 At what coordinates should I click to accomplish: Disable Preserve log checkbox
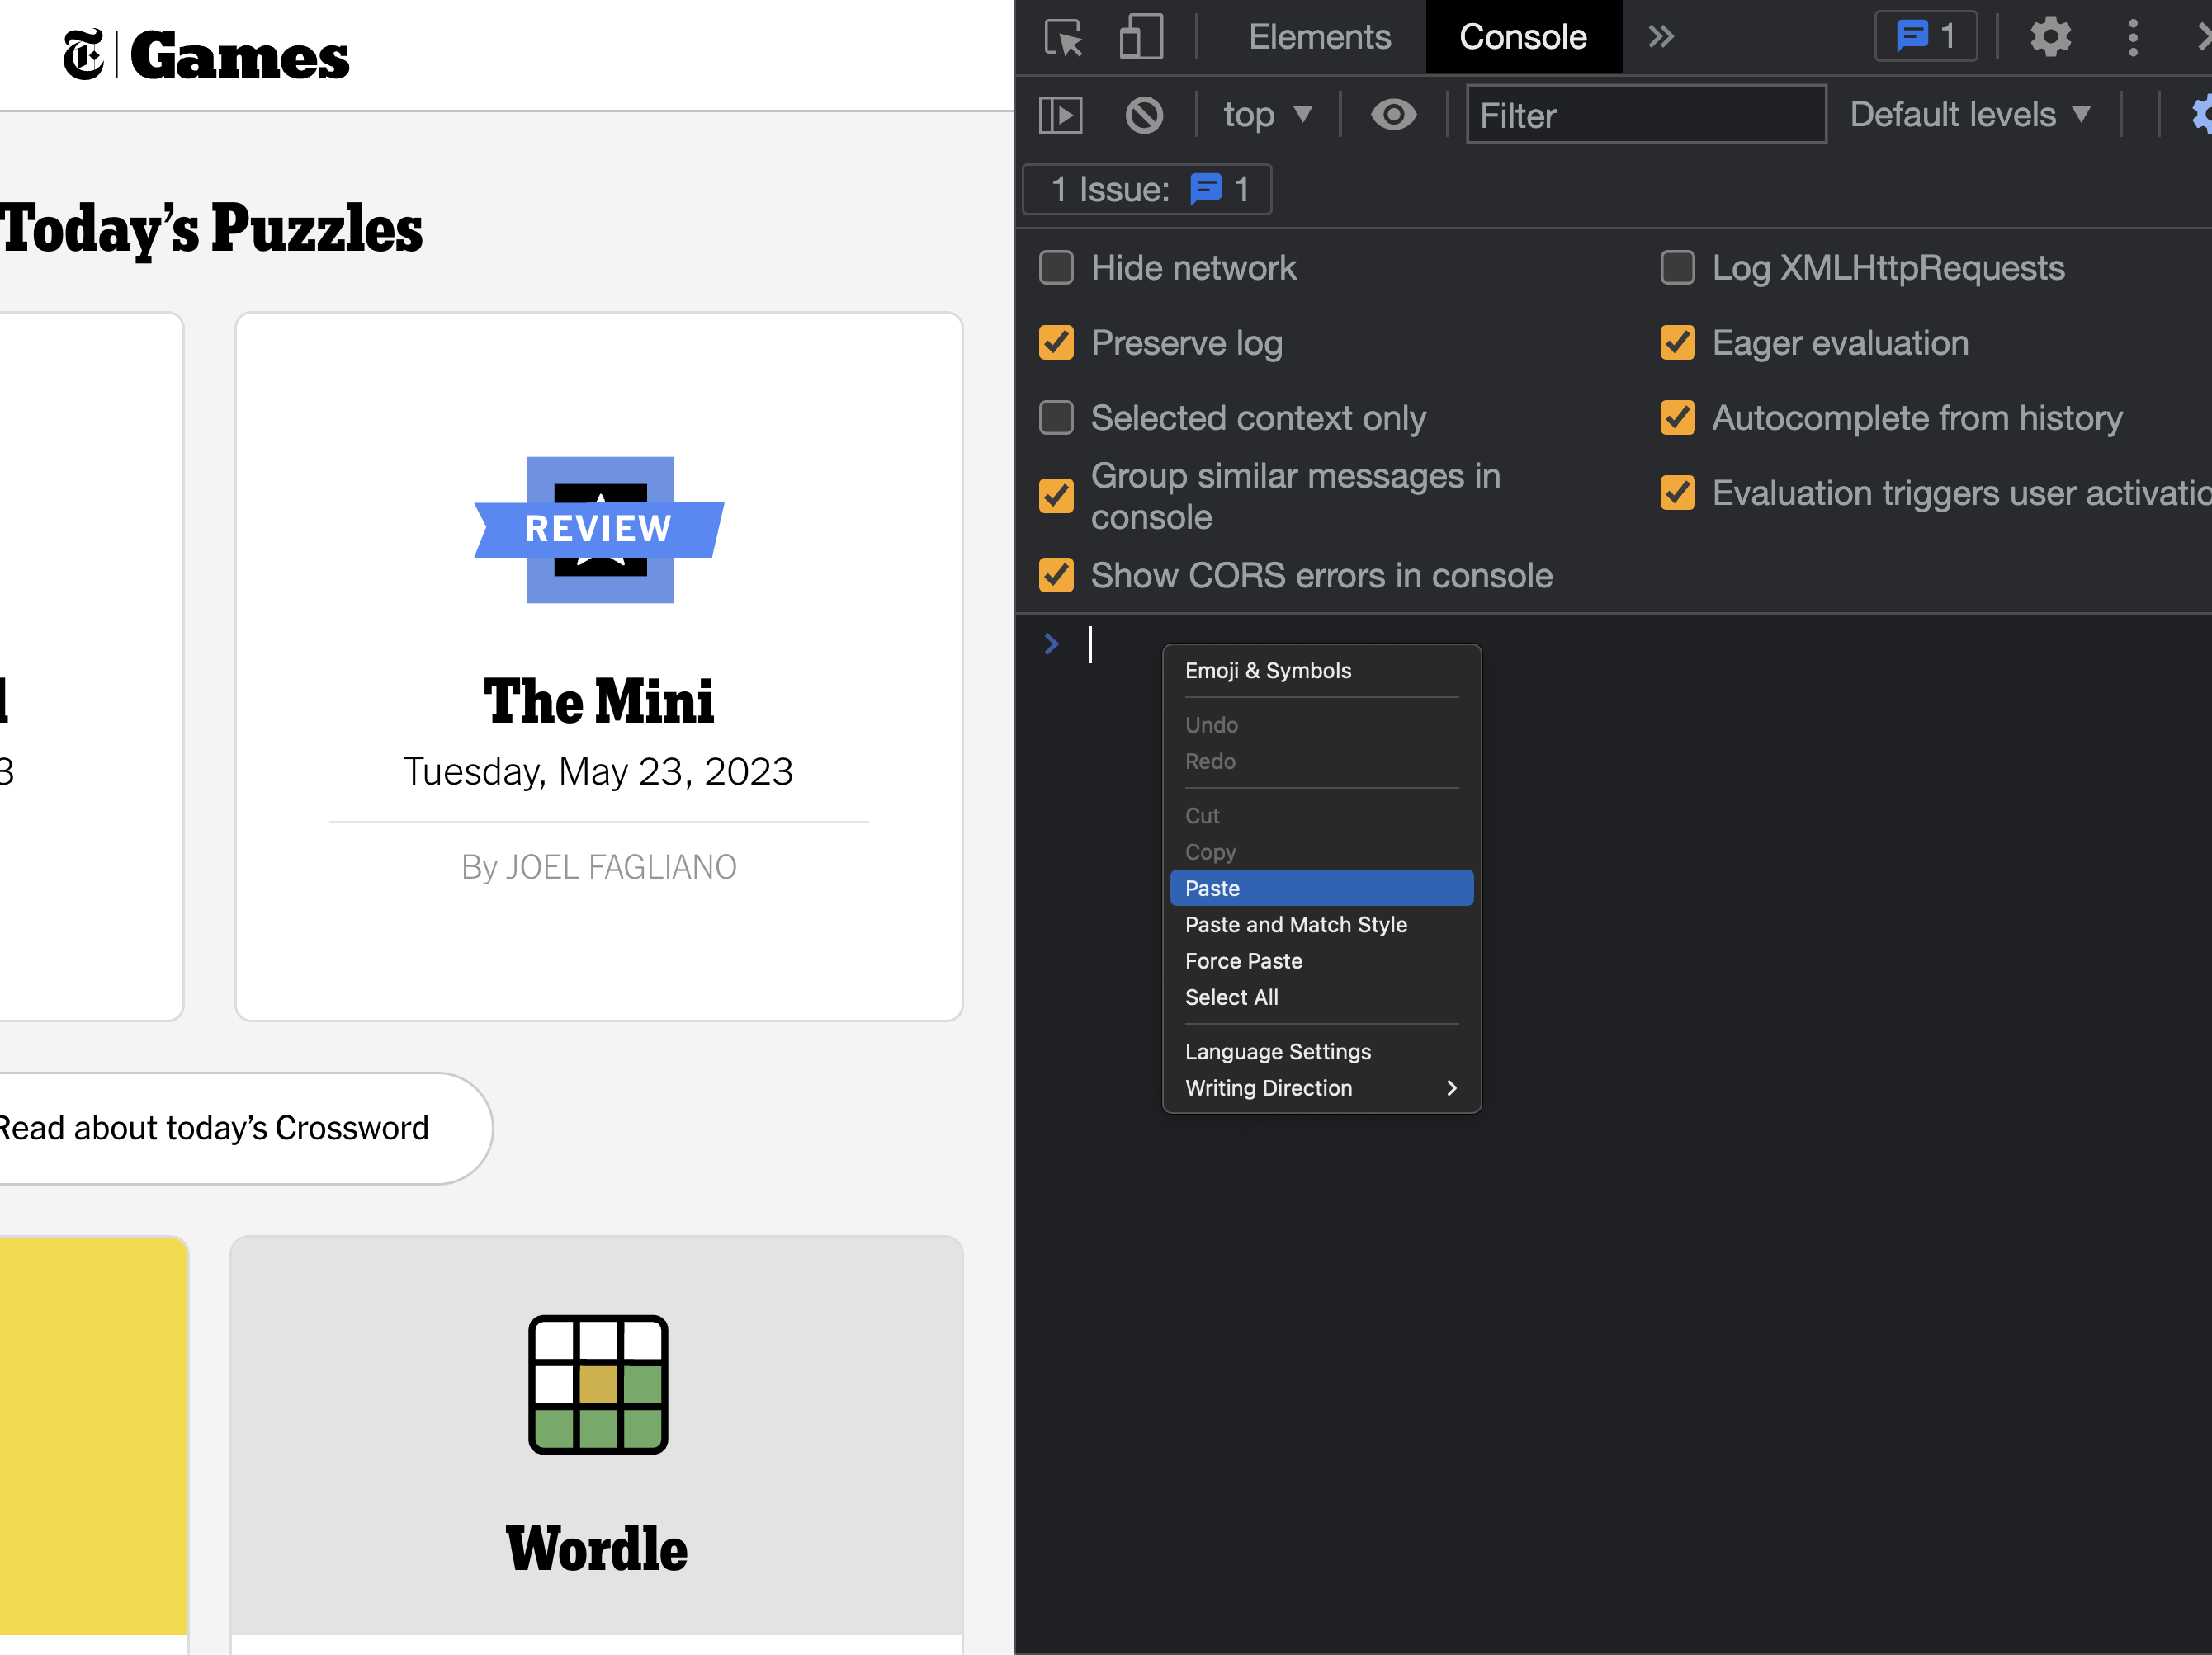[1056, 342]
